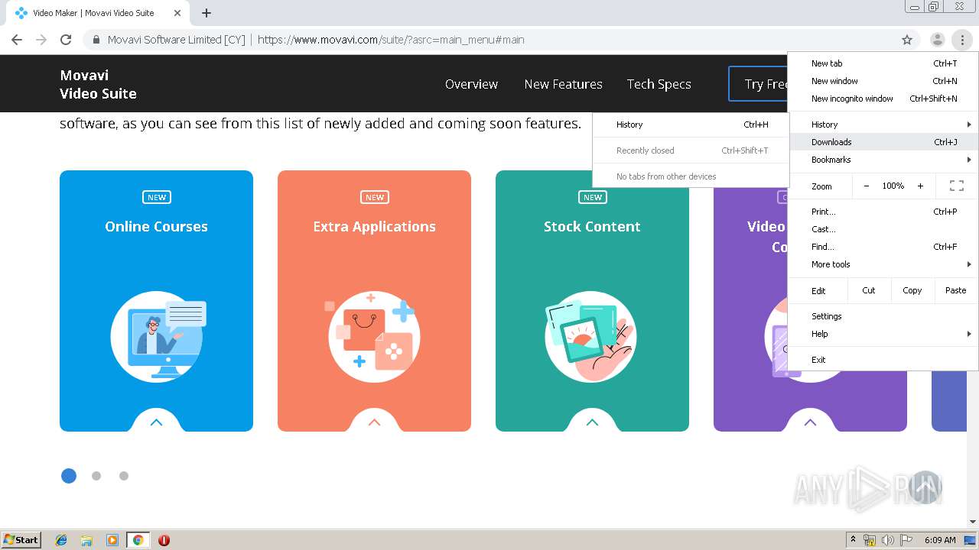Viewport: 979px width, 550px height.
Task: Click the URL address bar
Action: [489, 40]
